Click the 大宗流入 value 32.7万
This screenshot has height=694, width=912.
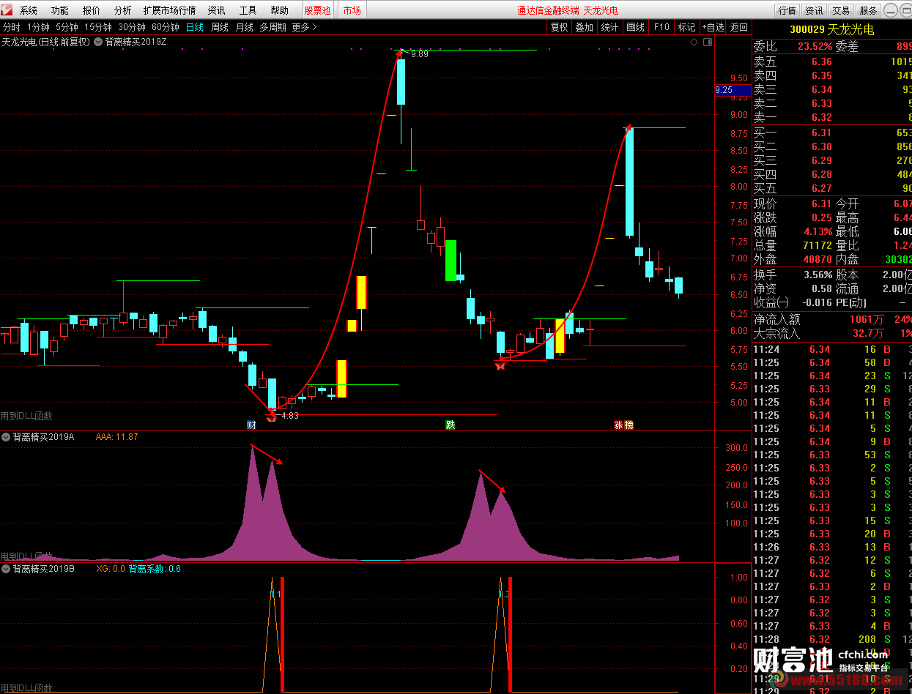pos(868,333)
